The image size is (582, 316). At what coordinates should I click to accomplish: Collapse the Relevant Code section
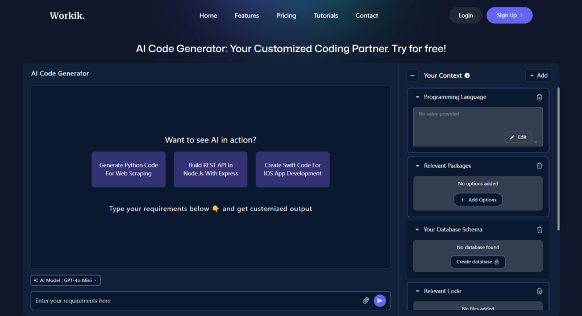coord(418,291)
